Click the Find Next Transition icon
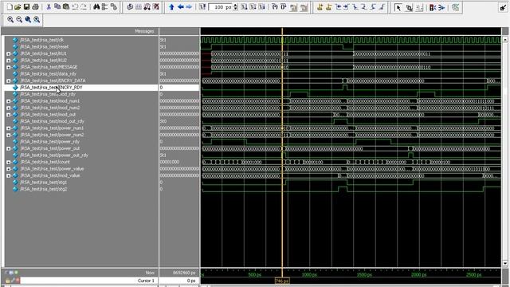The width and height of the screenshot is (510, 287). [x=347, y=7]
